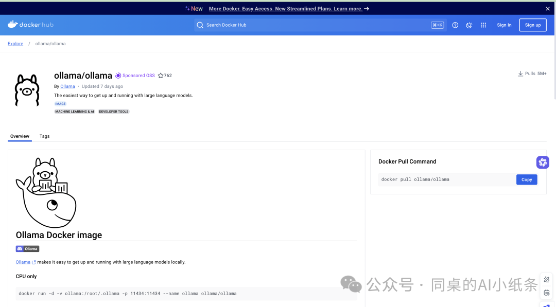Click the Updated 7 days ago text
This screenshot has width=556, height=307.
pos(102,86)
